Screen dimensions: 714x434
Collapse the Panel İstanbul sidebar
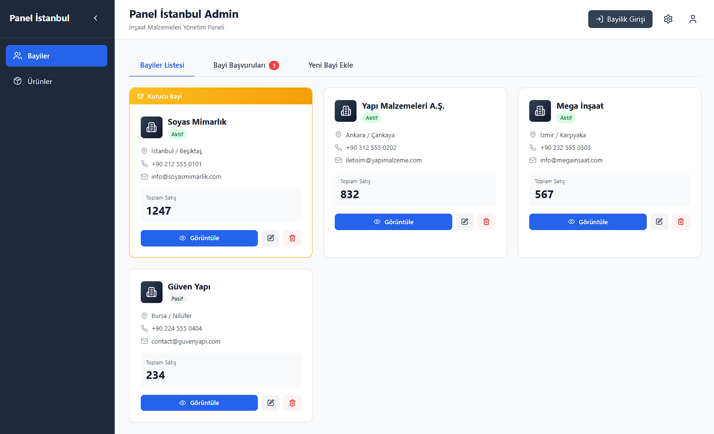point(95,18)
